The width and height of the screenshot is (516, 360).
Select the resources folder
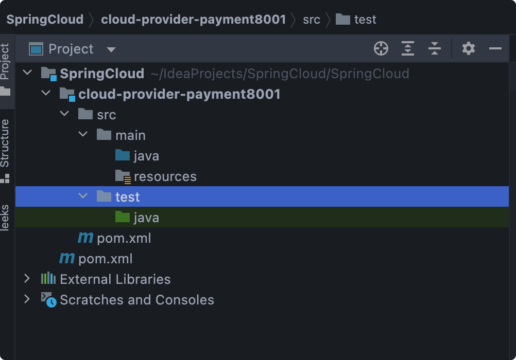[x=165, y=176]
